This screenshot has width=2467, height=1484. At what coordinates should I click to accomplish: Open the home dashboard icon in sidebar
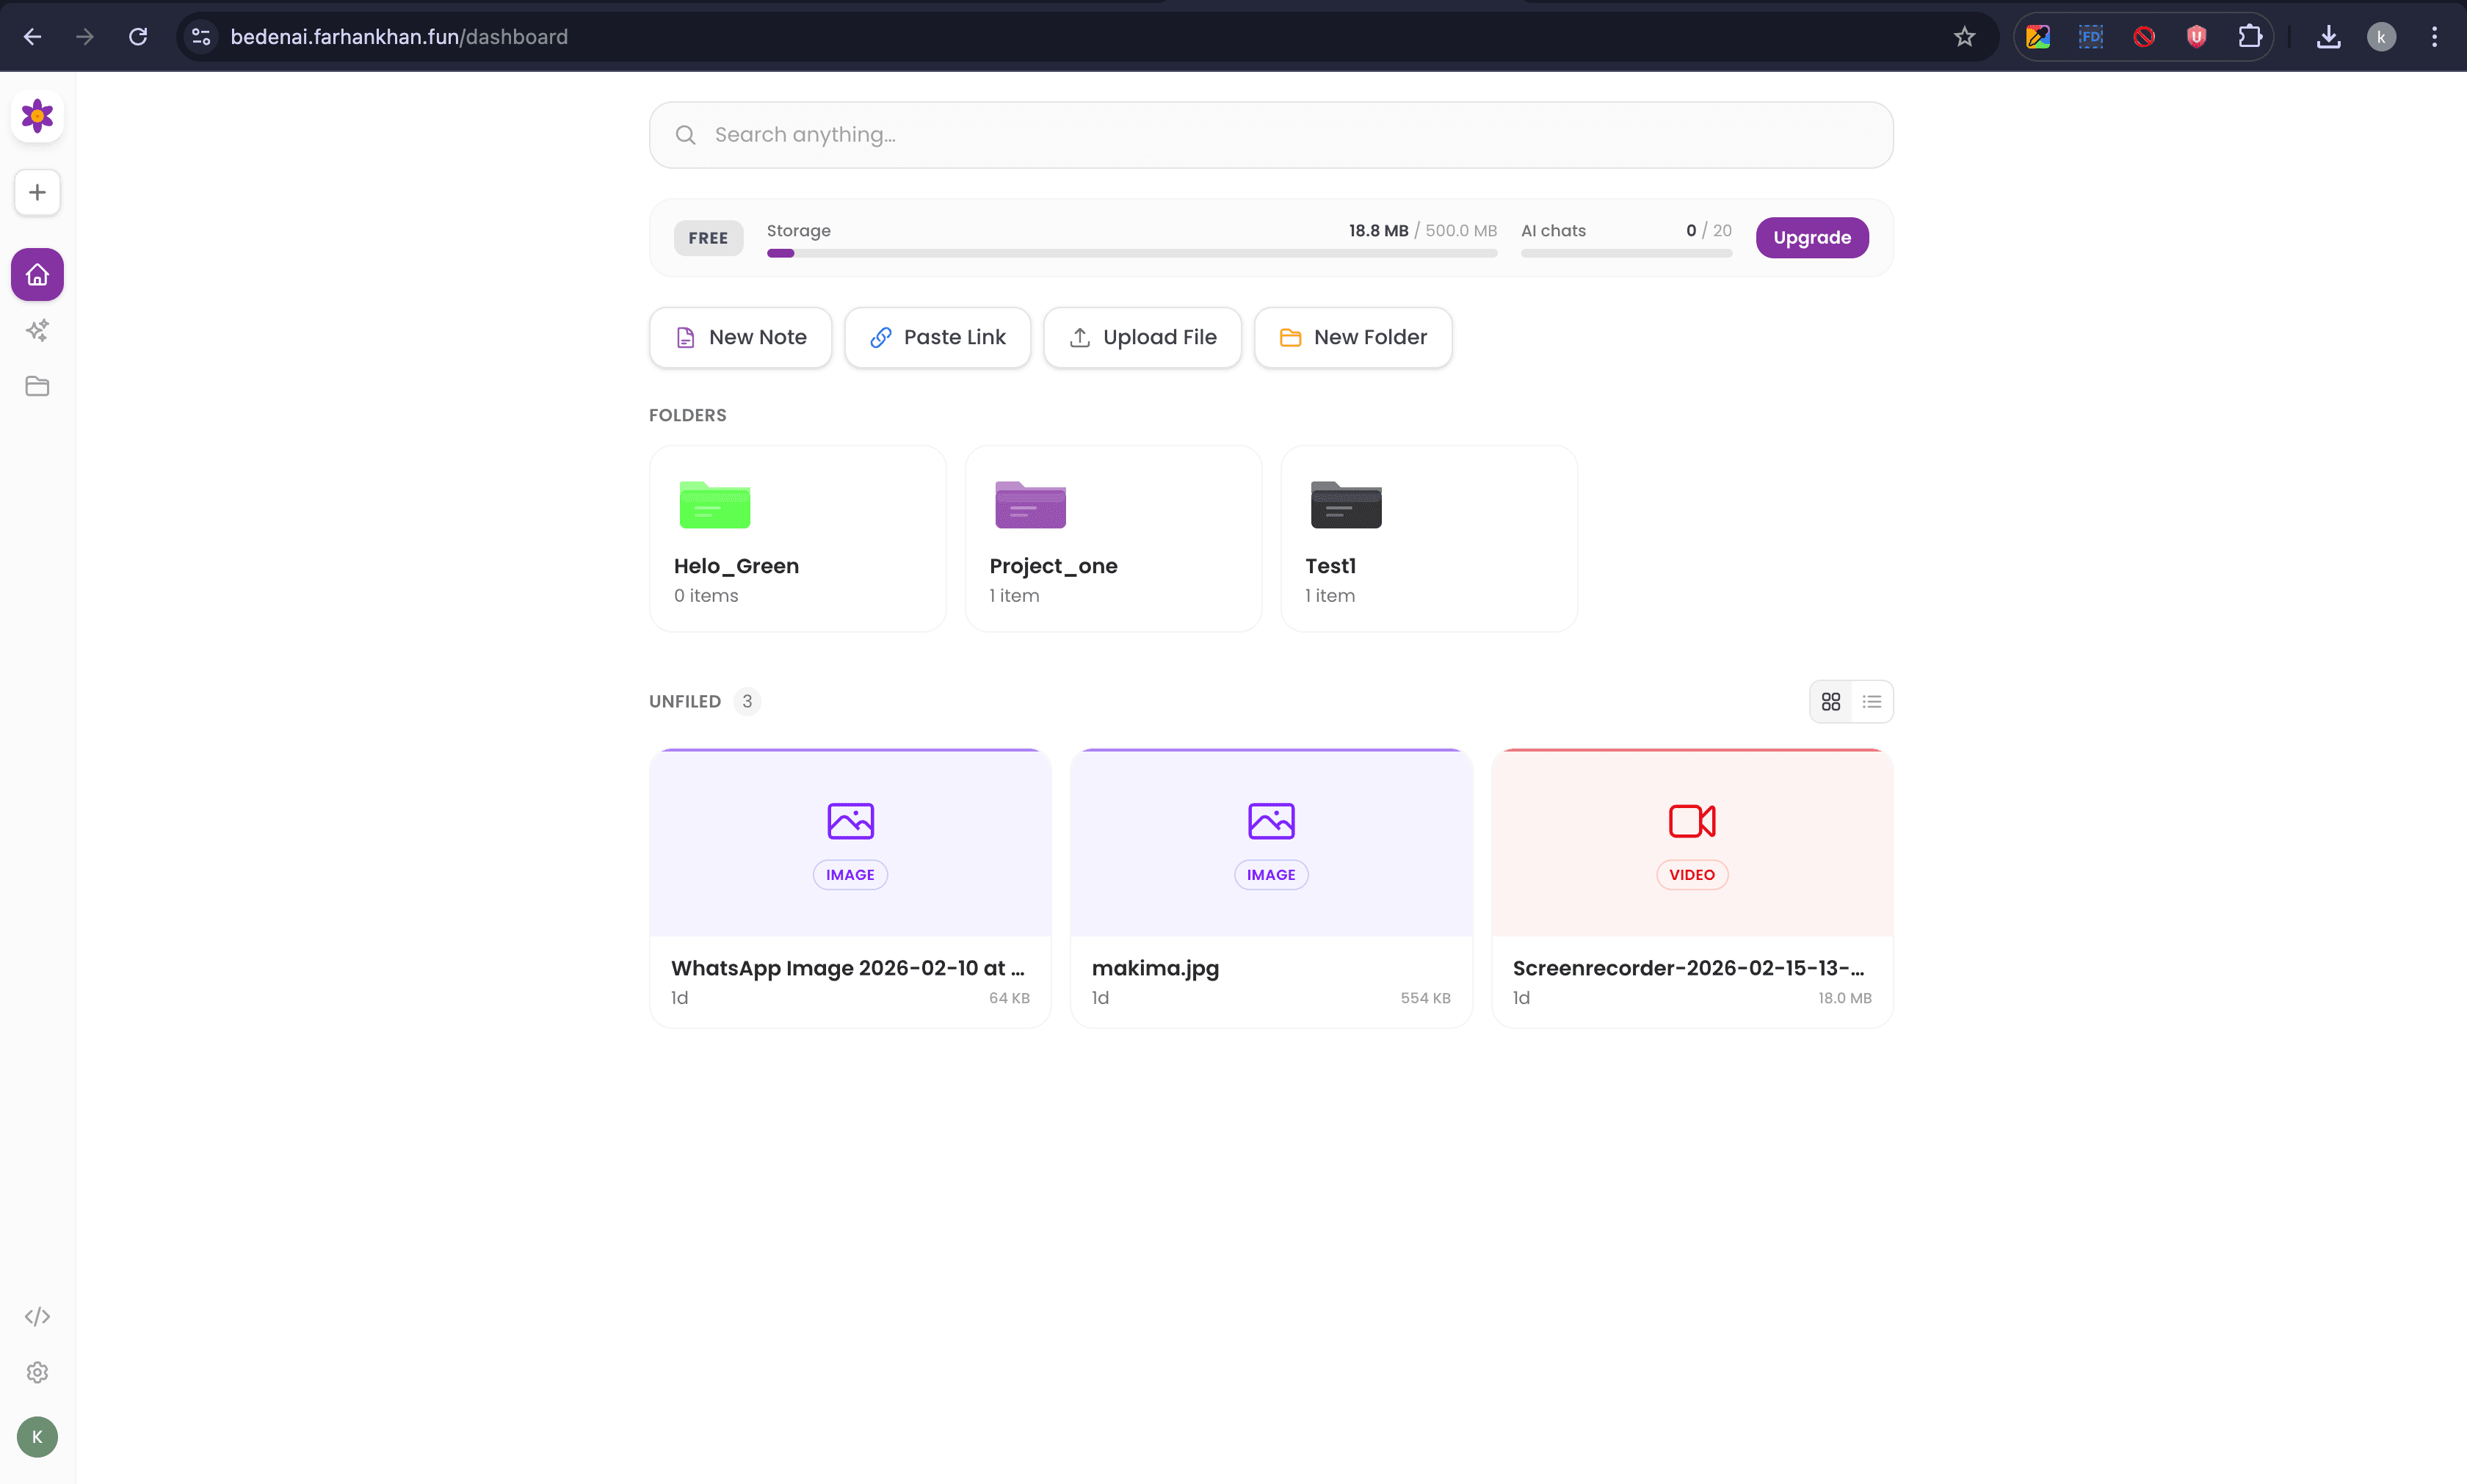click(37, 274)
